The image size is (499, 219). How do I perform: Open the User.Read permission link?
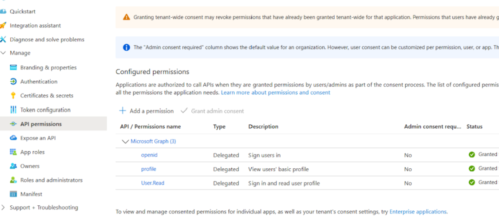point(153,183)
